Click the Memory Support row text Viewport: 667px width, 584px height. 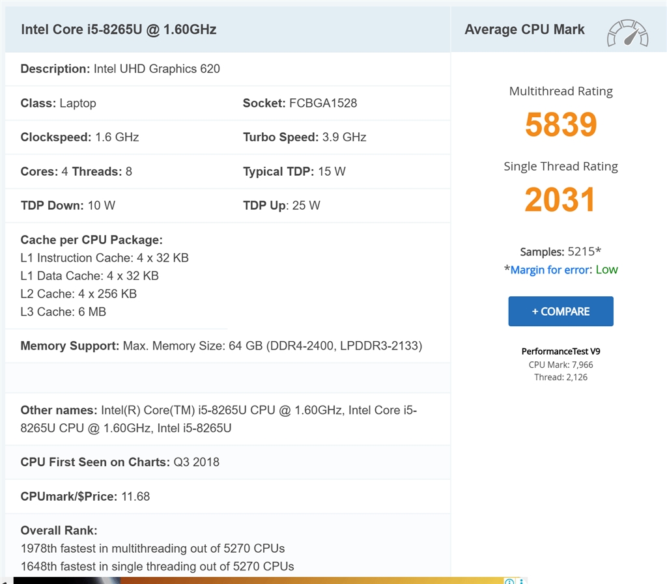[x=221, y=346]
